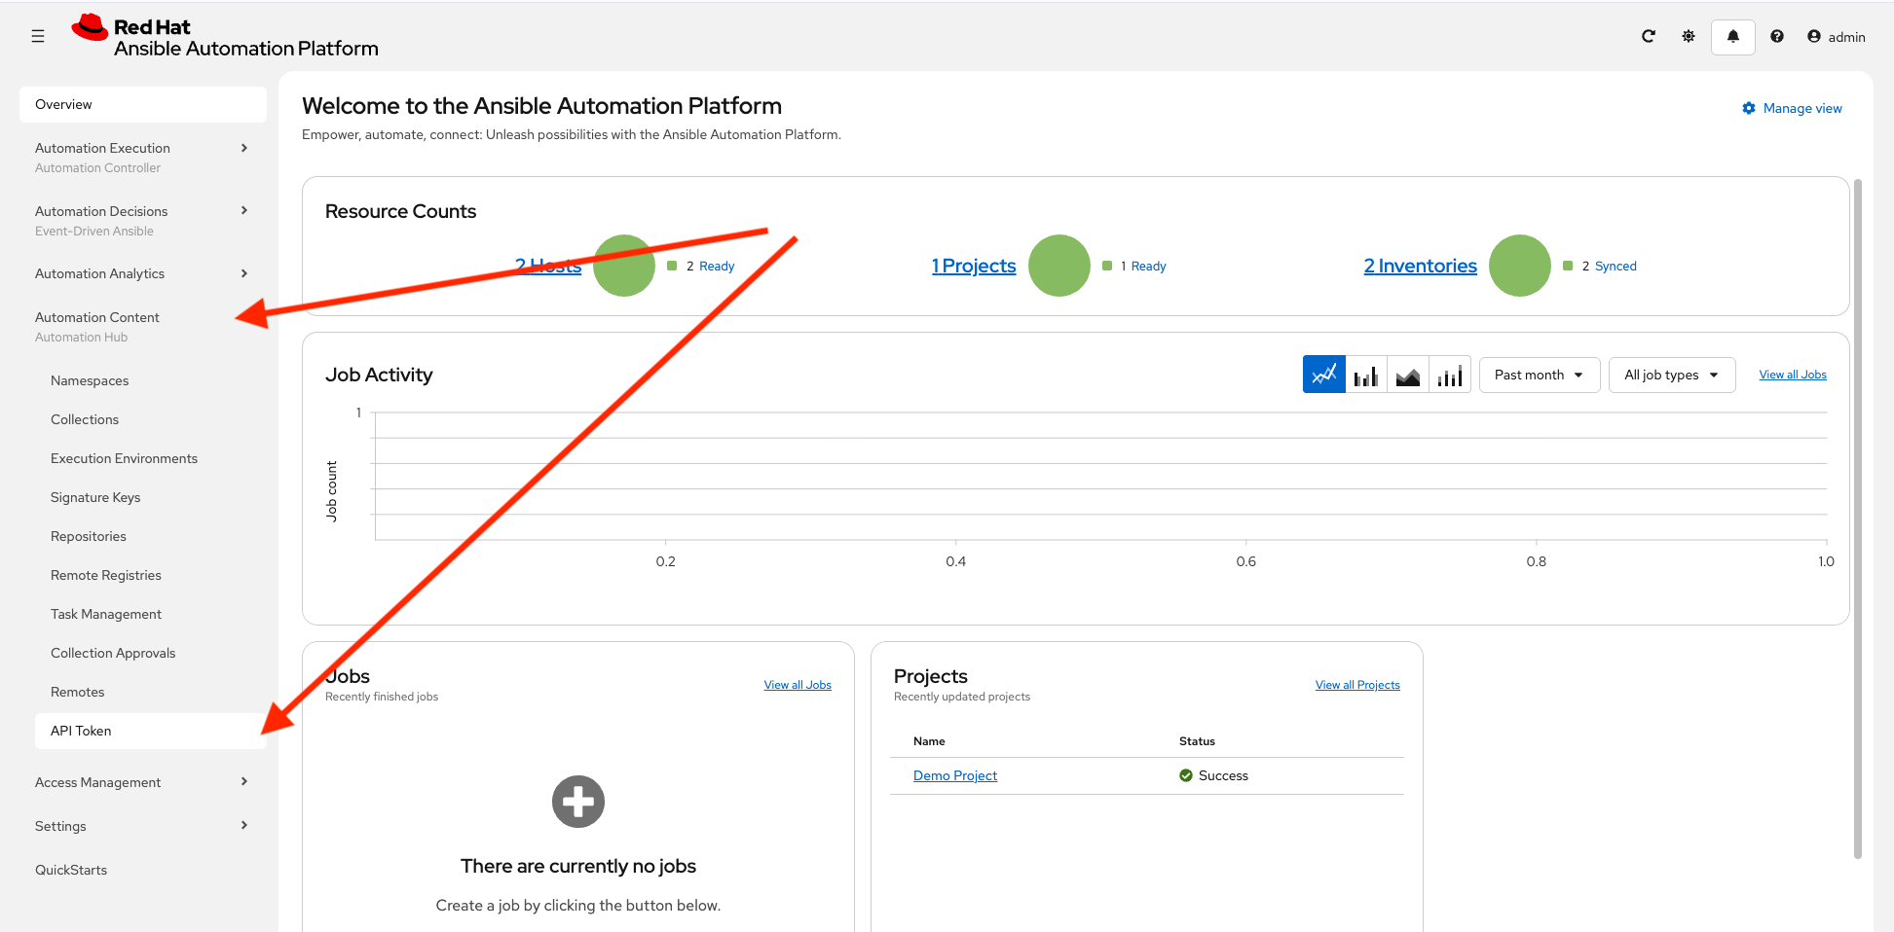Screen dimensions: 1894x932
Task: Open the notifications bell
Action: point(1733,37)
